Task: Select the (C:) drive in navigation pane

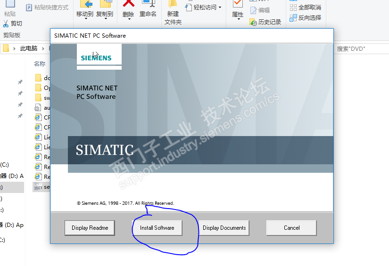Action: pyautogui.click(x=4, y=165)
